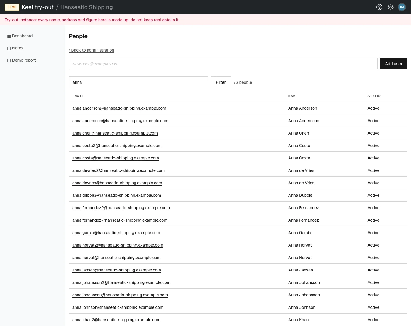Image resolution: width=411 pixels, height=326 pixels.
Task: Select the name "Anna Chen"
Action: pyautogui.click(x=299, y=133)
